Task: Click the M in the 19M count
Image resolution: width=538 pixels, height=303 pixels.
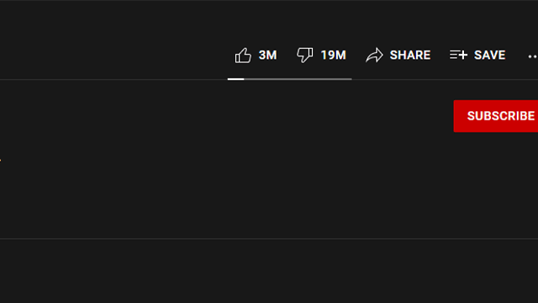Action: 341,55
